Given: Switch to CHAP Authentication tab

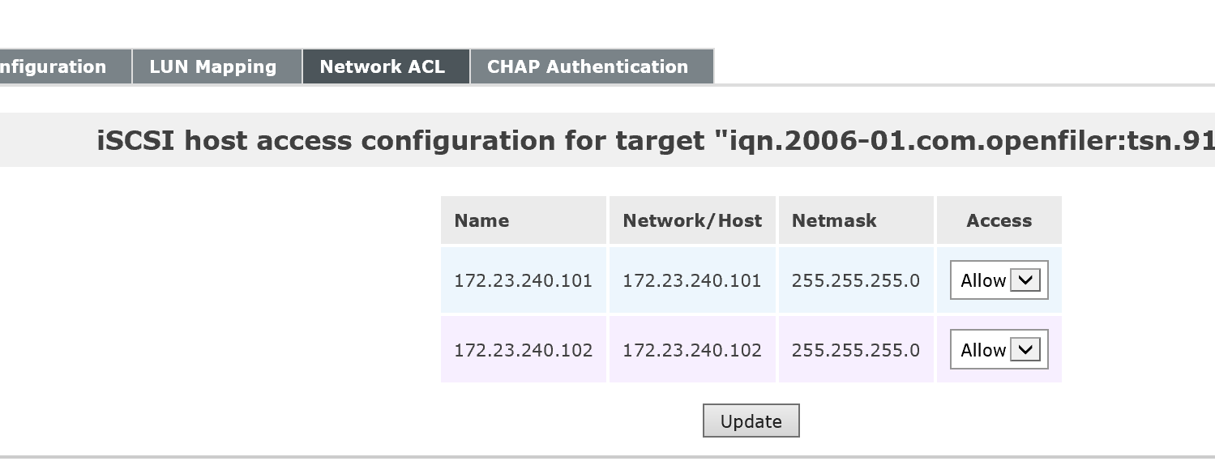Looking at the screenshot, I should pos(588,66).
